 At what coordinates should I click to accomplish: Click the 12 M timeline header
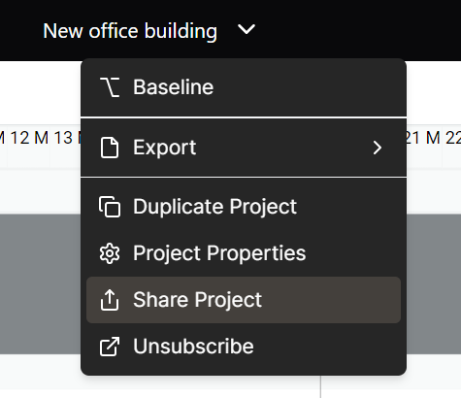click(29, 138)
